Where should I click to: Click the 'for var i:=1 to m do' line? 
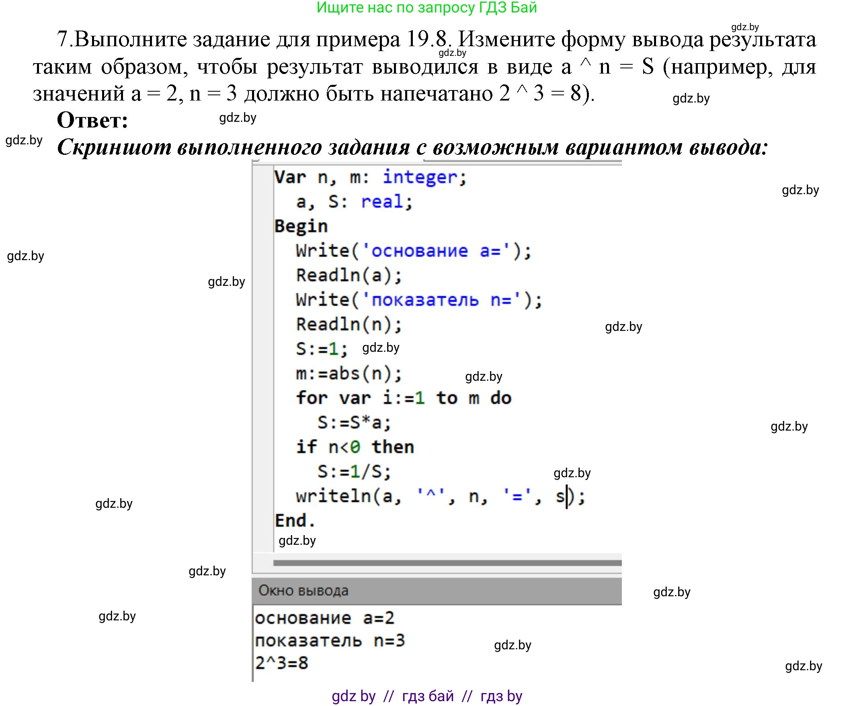tap(403, 398)
